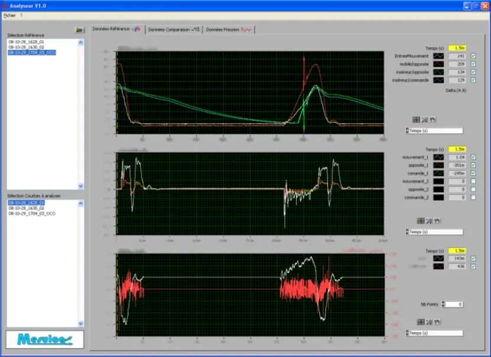The height and width of the screenshot is (357, 491).
Task: Select pan hand tool in top graph palette
Action: (433, 119)
